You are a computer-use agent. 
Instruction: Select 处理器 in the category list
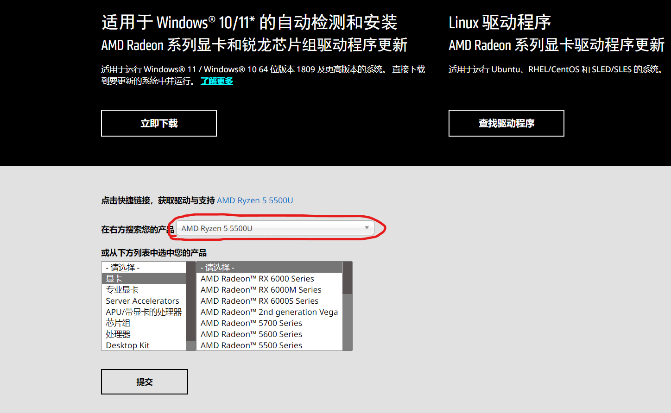[144, 334]
